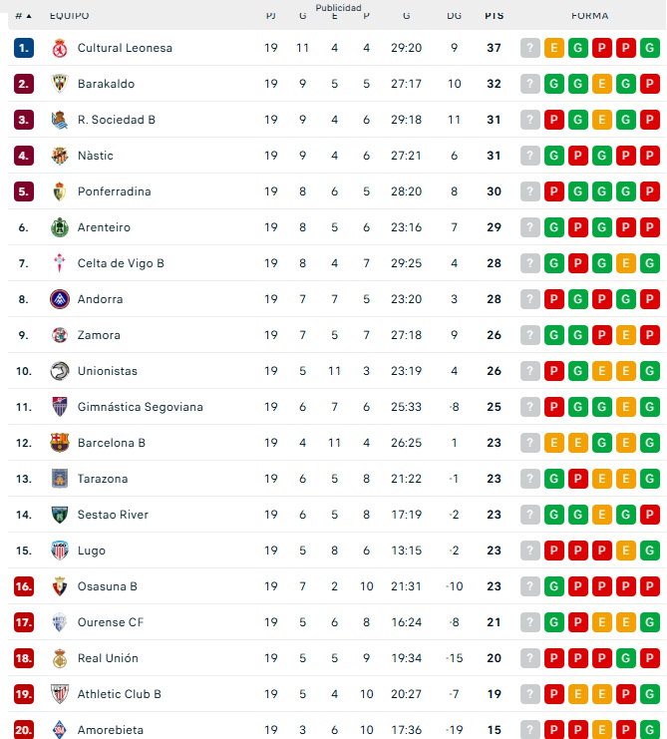Click the Barakaldo team crest icon
667x739 pixels.
[60, 84]
